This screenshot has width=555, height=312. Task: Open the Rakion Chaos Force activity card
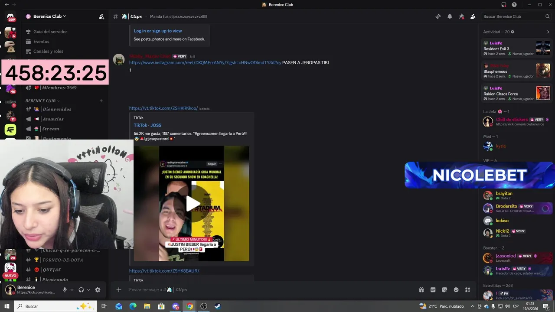517,93
